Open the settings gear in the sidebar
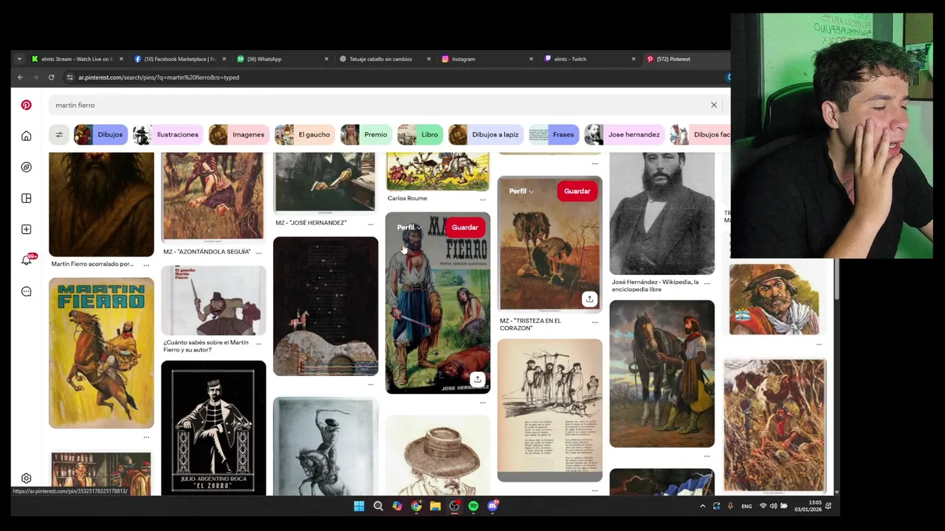945x531 pixels. click(26, 478)
